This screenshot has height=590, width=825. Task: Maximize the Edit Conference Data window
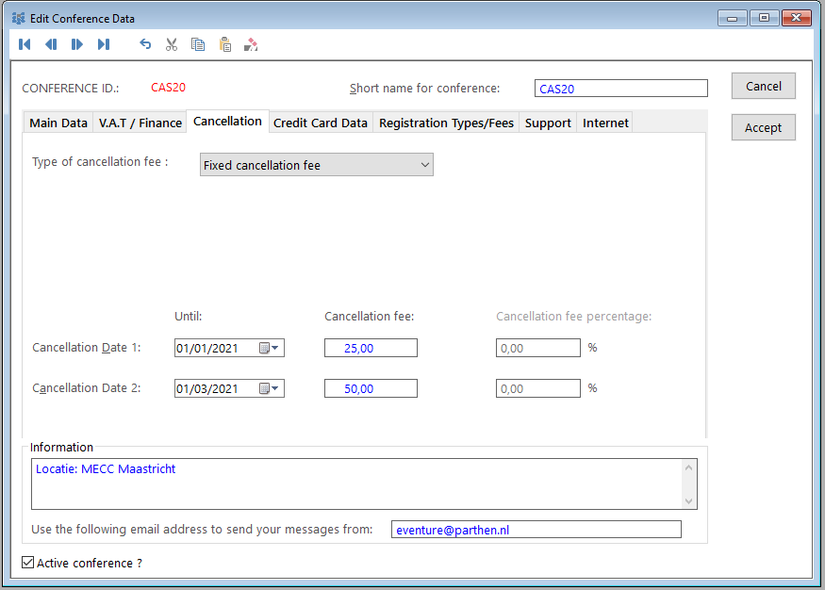[x=764, y=19]
